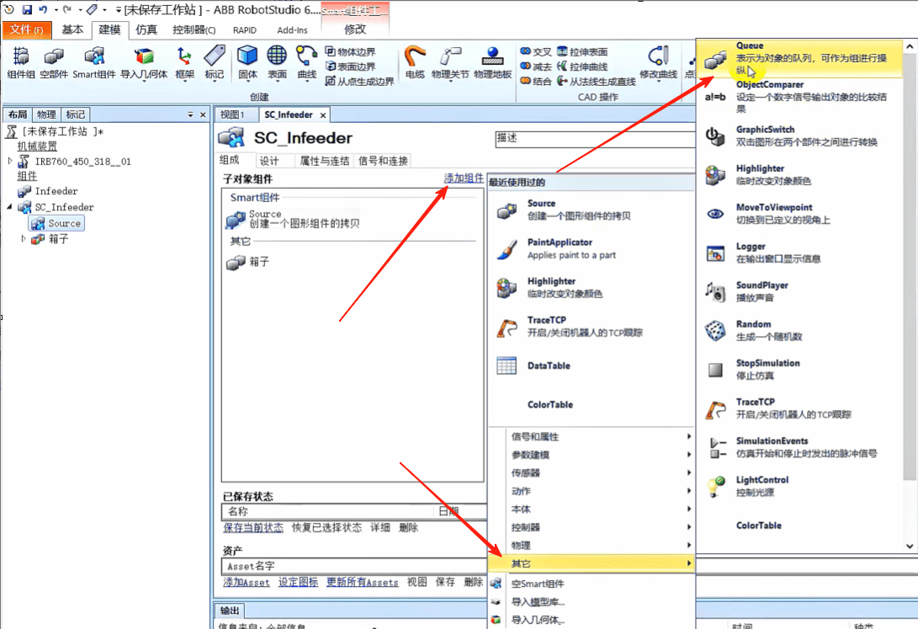Click the 物理关节 ribbon tool
Screen dimensions: 918x629
tap(450, 62)
